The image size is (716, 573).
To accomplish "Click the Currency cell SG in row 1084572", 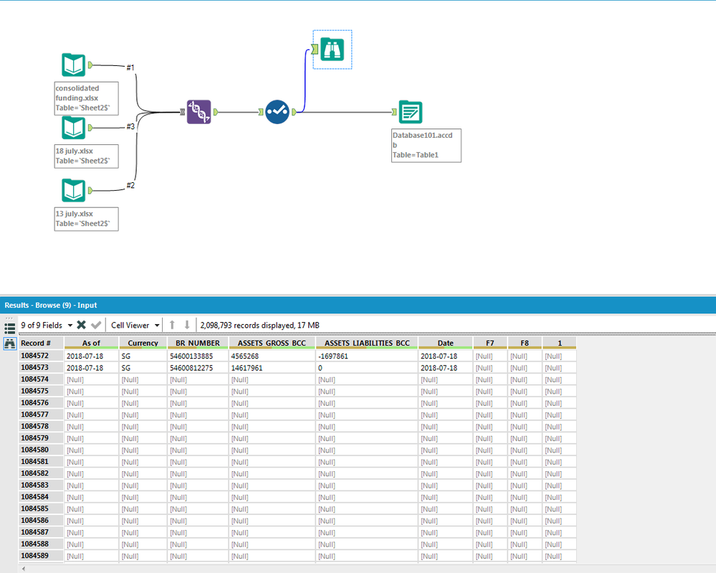I will point(143,356).
